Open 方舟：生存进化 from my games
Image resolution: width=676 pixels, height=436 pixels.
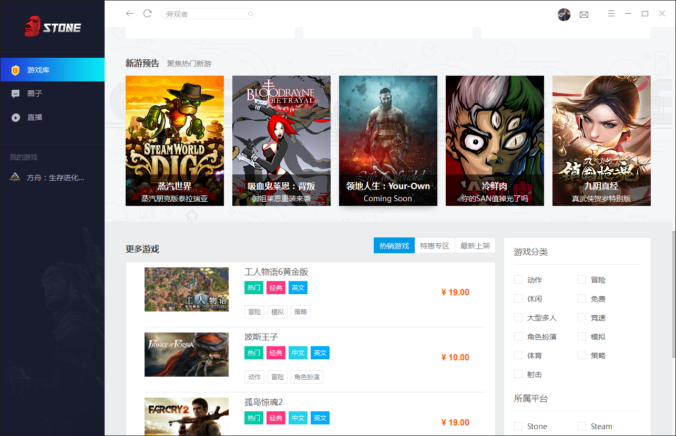coord(55,178)
